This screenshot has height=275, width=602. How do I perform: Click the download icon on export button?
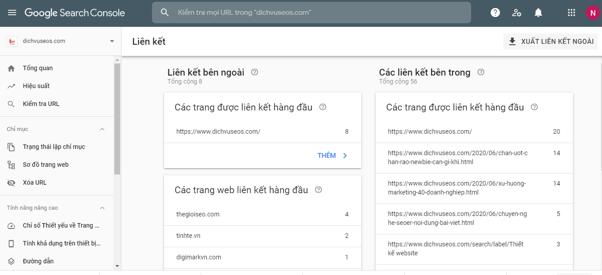[x=512, y=42]
